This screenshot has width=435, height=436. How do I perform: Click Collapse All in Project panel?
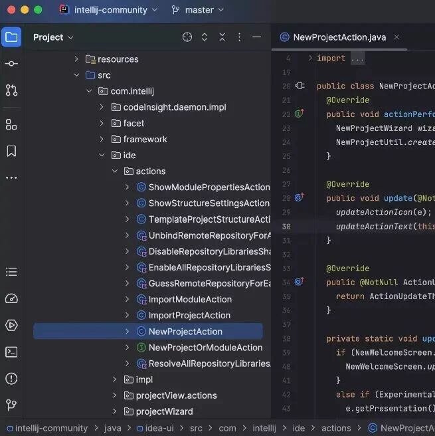coord(222,37)
